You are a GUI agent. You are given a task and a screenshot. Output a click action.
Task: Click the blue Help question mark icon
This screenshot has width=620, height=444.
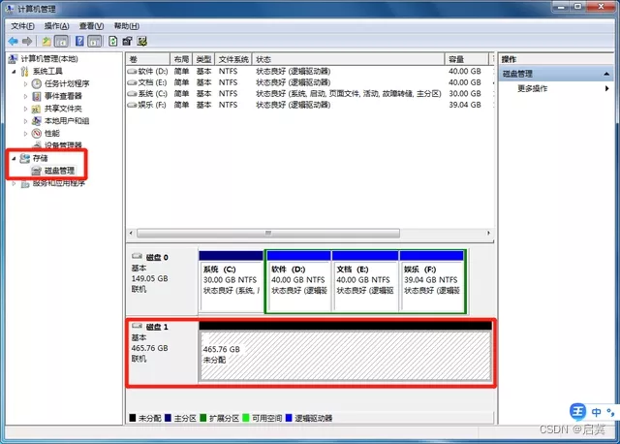(79, 41)
